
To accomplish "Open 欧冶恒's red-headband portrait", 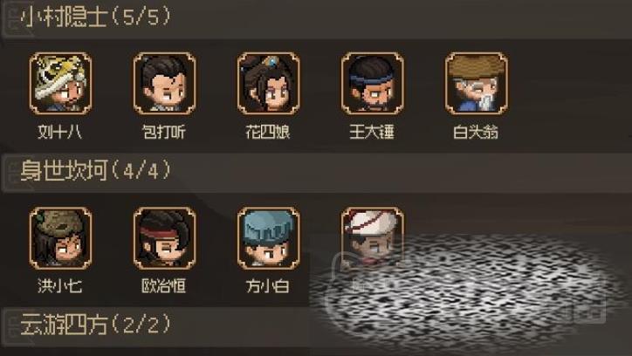I will [x=164, y=238].
